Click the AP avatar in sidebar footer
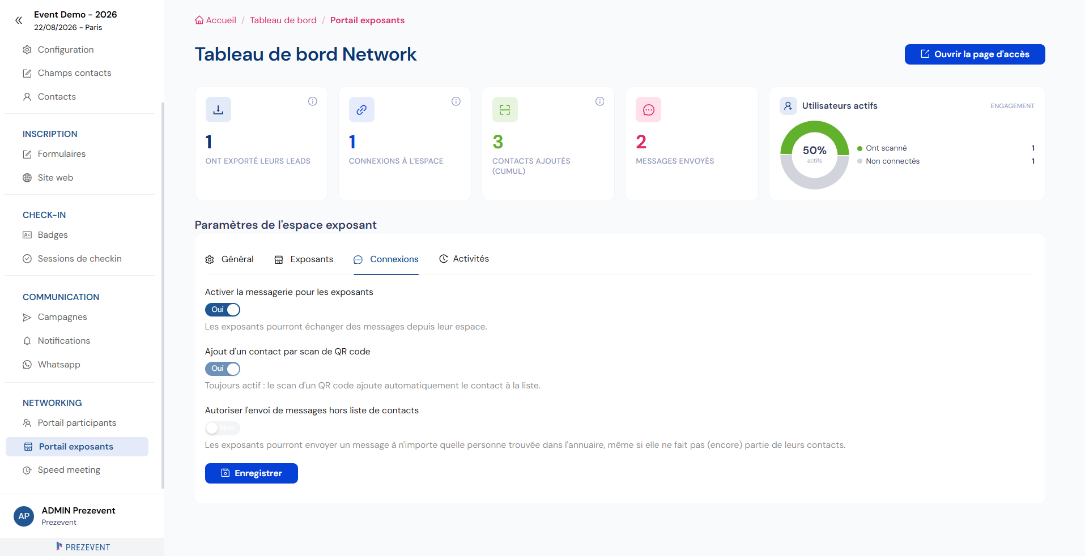Viewport: 1085px width, 556px height. coord(24,516)
